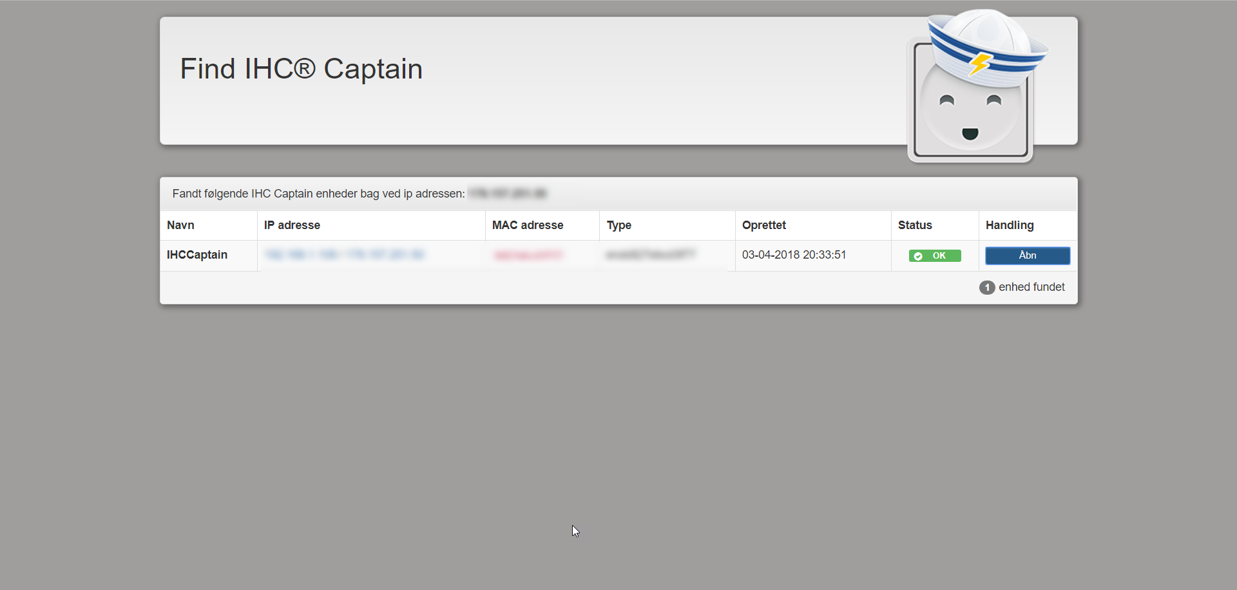Click the Oprettet column header

pos(764,225)
